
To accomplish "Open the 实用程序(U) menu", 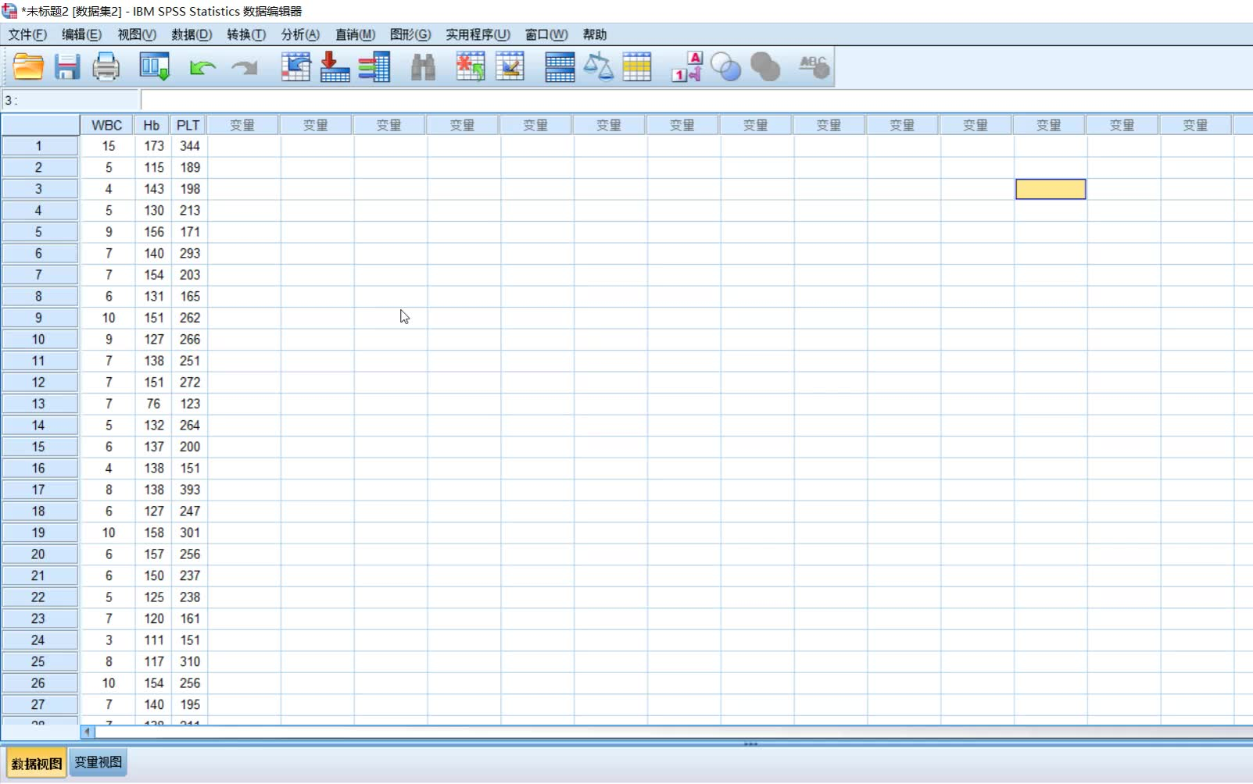I will click(478, 34).
